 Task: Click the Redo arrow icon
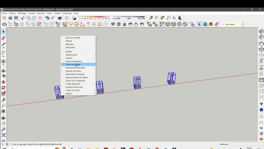tap(53, 18)
